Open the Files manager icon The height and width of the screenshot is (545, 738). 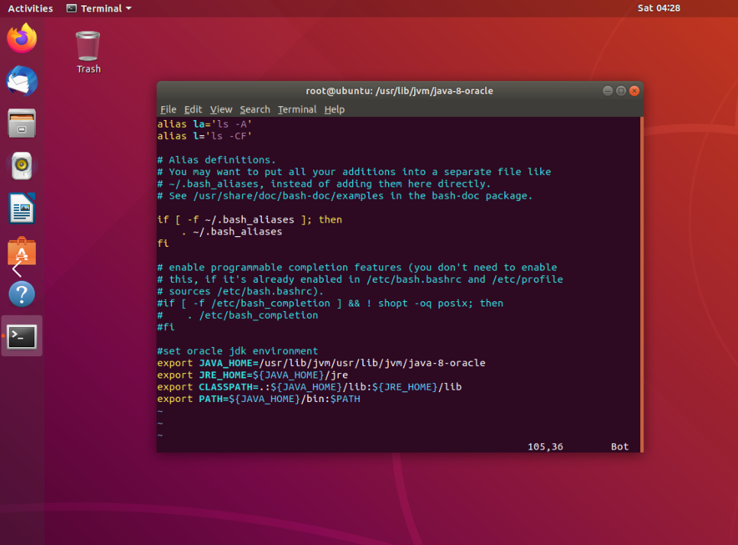tap(22, 123)
